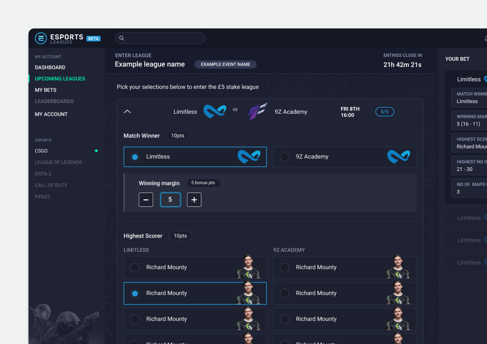Click the search magnifier icon
This screenshot has height=344, width=487.
pos(122,38)
